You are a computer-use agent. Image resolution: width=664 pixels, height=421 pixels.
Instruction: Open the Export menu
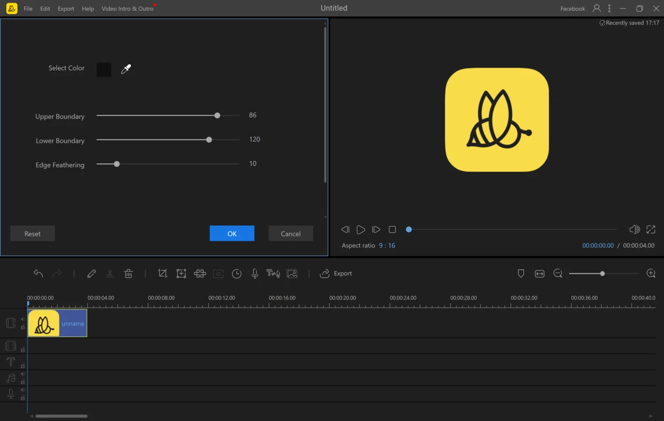pos(66,8)
